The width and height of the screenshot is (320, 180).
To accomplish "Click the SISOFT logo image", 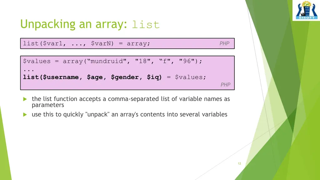I will [x=306, y=10].
